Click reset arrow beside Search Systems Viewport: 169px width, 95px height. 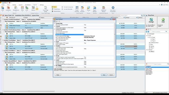click(168, 64)
